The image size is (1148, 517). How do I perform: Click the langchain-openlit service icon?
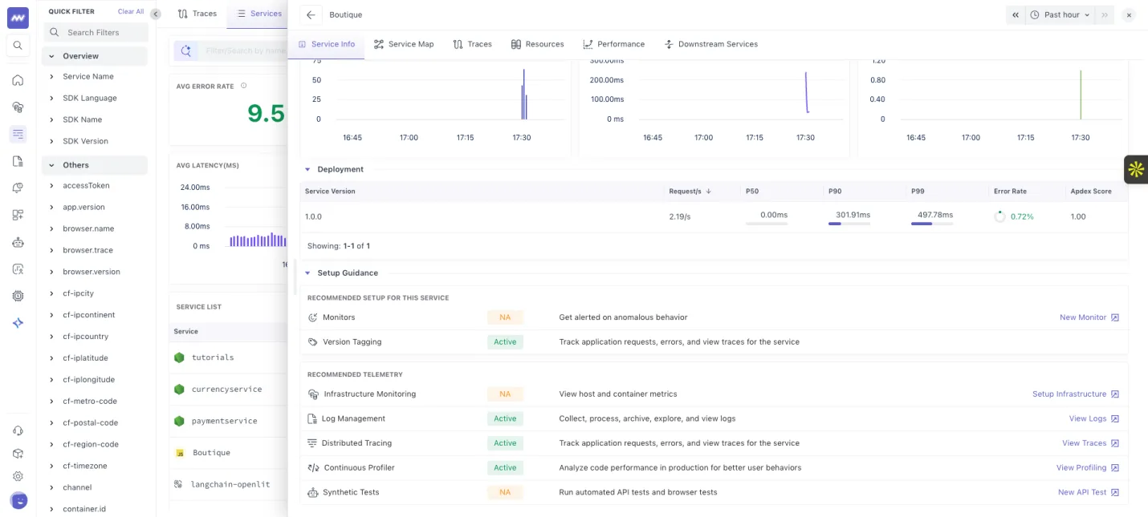pyautogui.click(x=179, y=484)
